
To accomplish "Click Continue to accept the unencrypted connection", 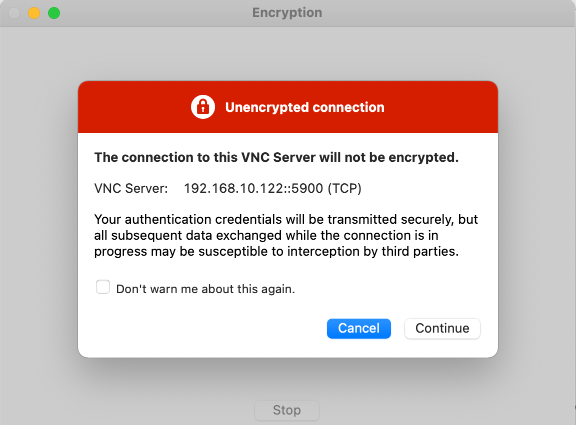I will (x=442, y=328).
